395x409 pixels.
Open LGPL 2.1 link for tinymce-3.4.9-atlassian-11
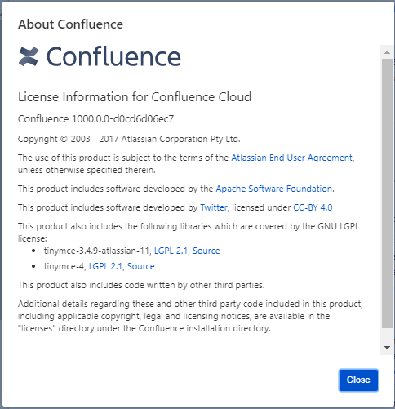pos(171,251)
